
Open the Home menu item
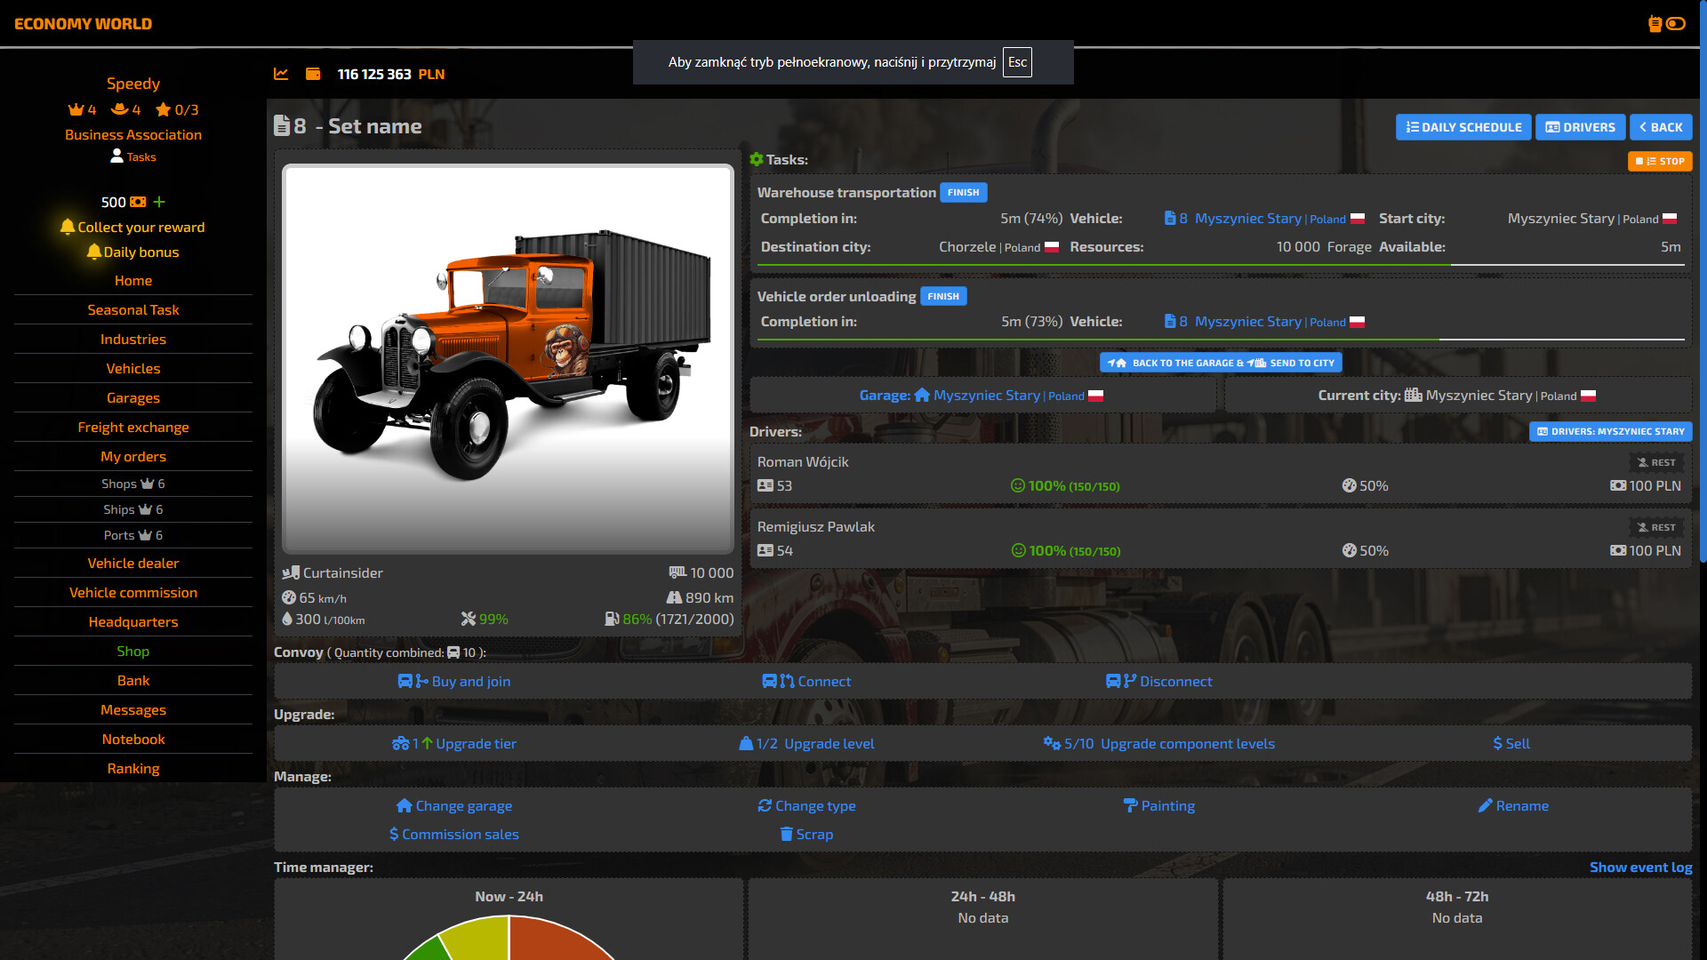133,281
